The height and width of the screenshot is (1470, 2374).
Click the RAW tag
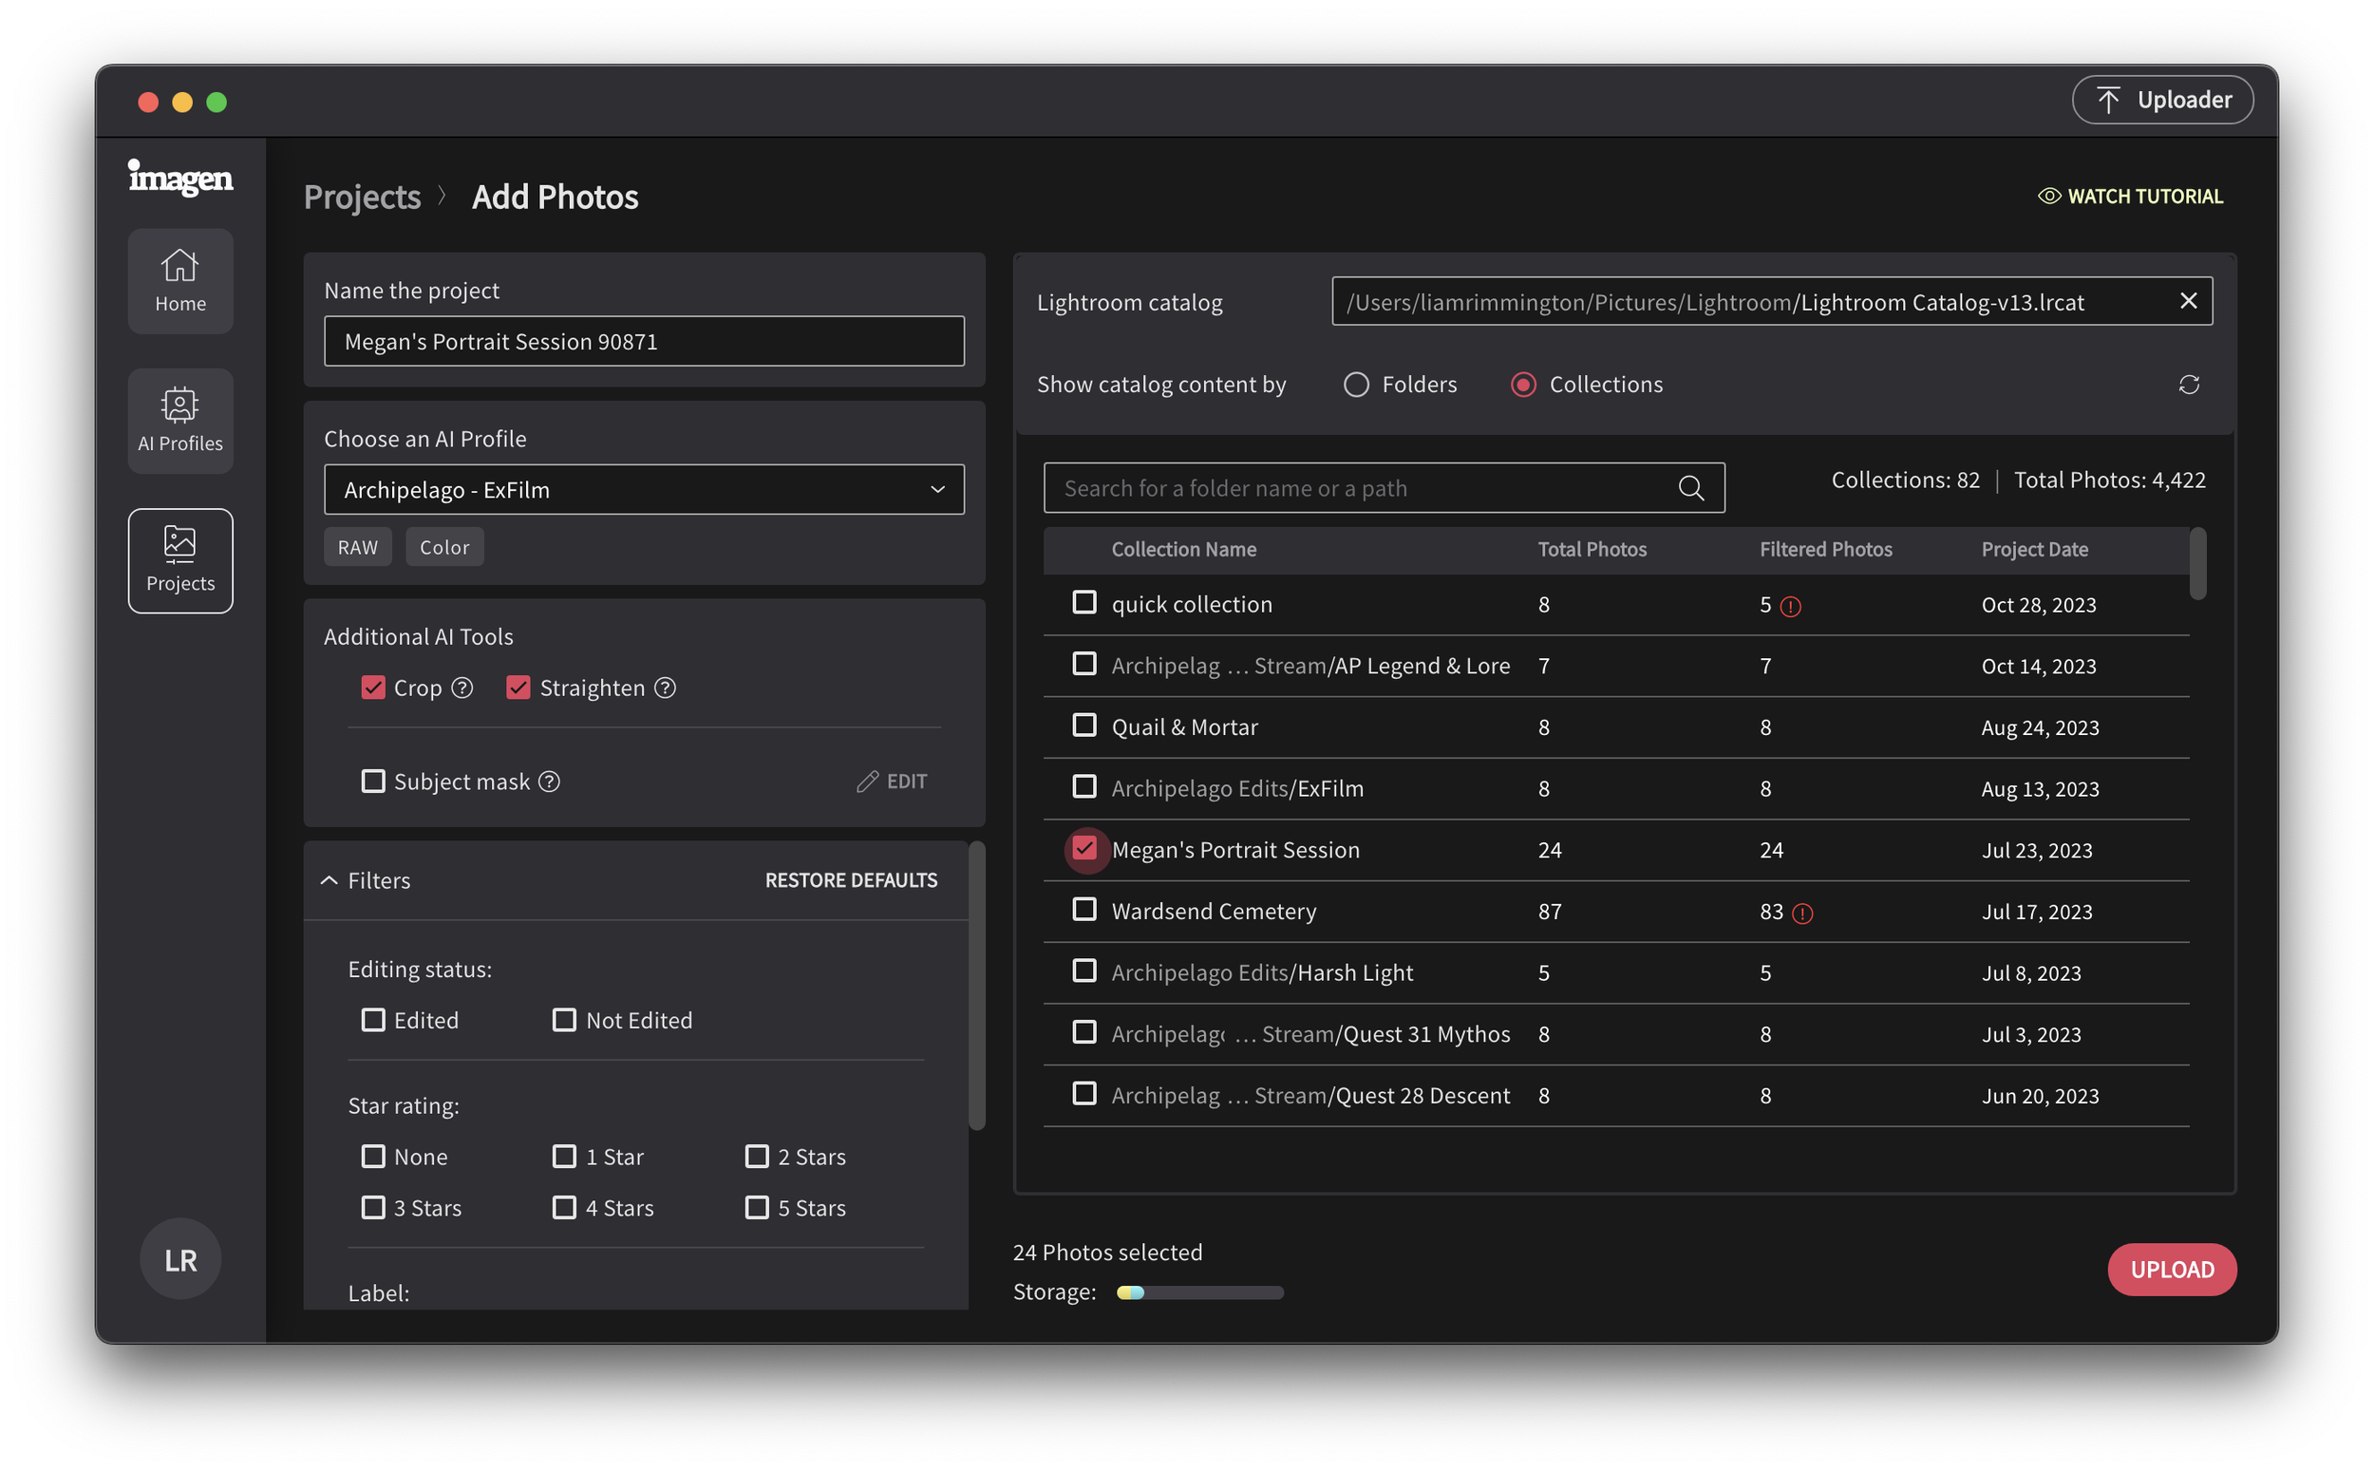click(358, 547)
